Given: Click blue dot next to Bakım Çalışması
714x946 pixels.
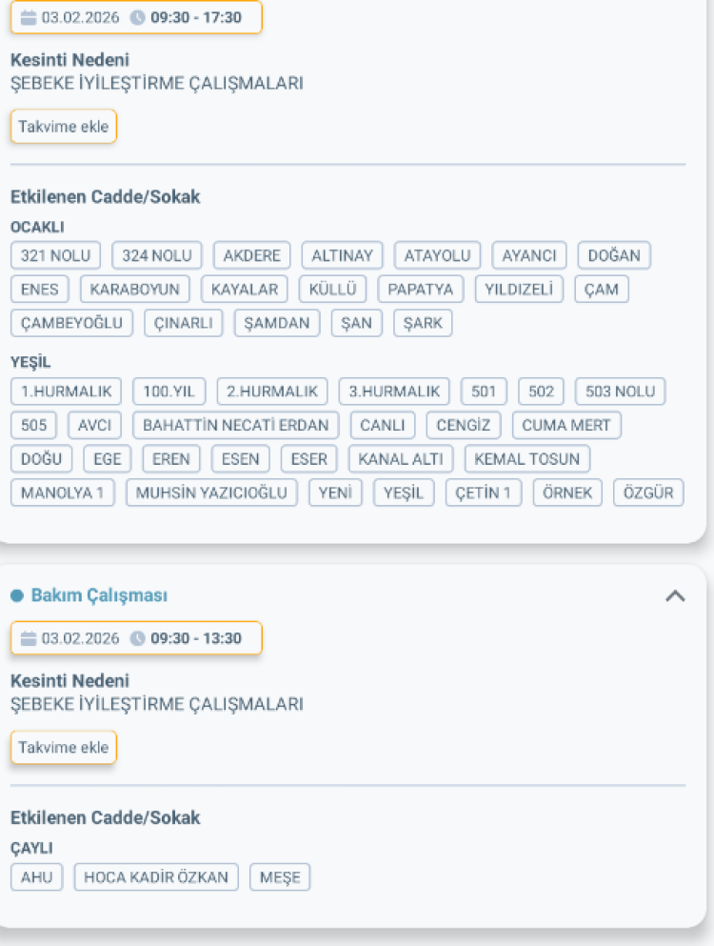Looking at the screenshot, I should 16,595.
